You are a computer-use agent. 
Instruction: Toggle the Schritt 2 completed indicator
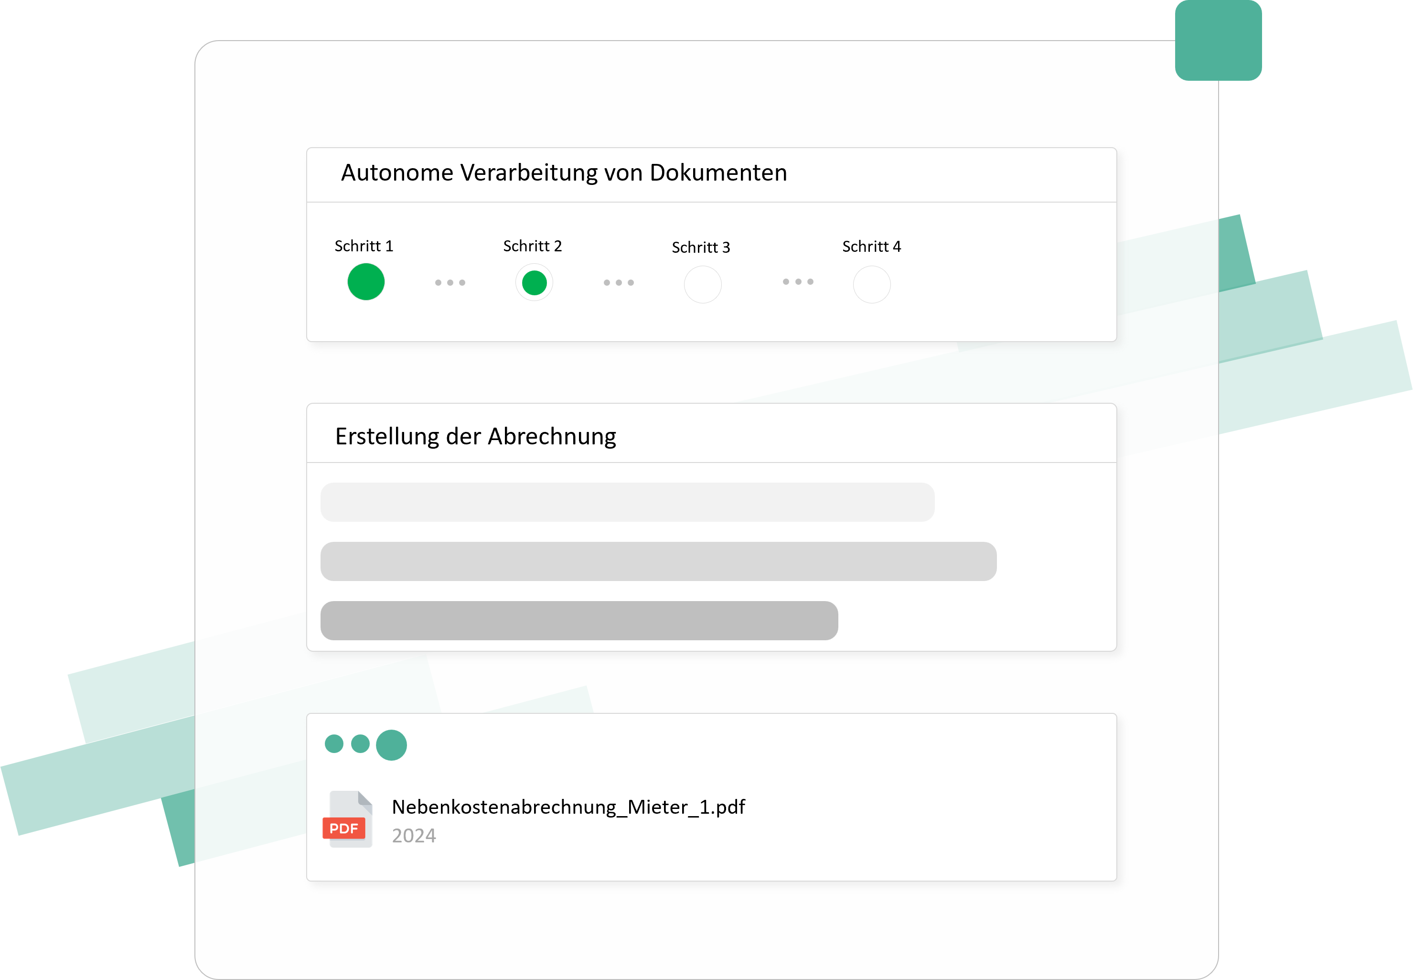point(534,282)
